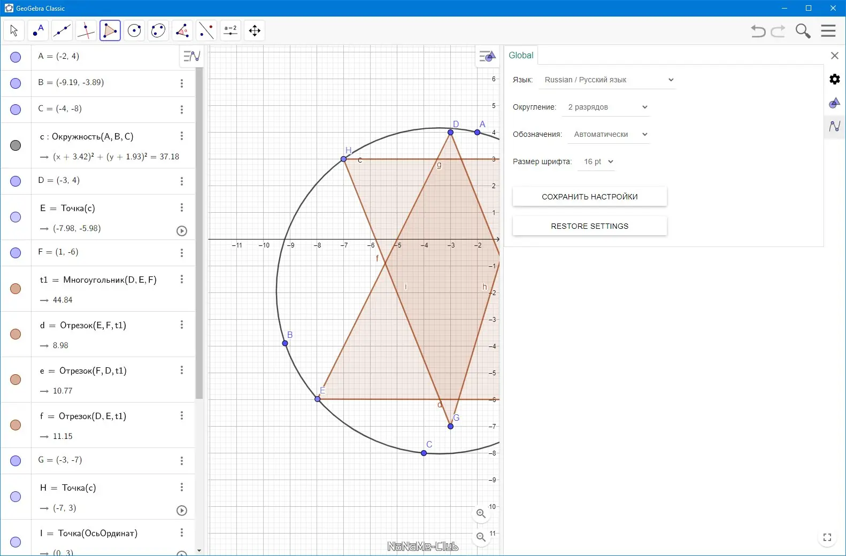
Task: Click point D at top of triangle
Action: (451, 132)
